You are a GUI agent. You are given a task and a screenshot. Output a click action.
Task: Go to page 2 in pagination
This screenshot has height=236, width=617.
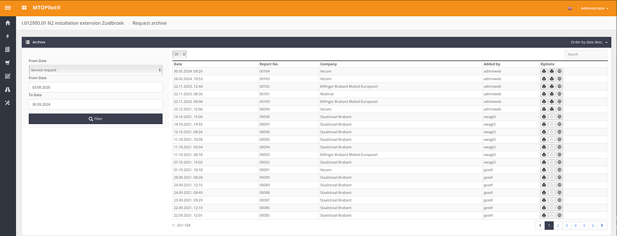[x=558, y=225]
